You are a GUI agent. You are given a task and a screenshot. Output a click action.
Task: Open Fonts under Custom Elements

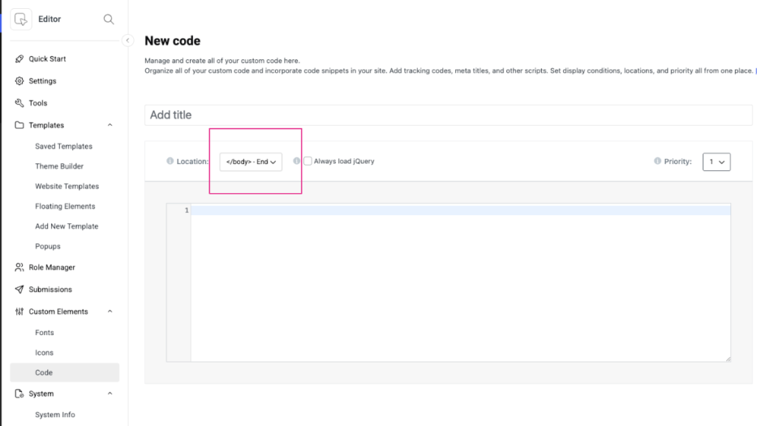(x=44, y=333)
